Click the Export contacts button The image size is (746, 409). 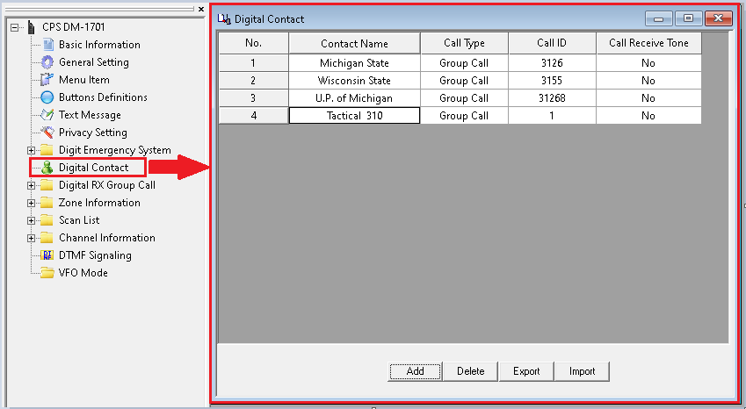click(x=526, y=371)
